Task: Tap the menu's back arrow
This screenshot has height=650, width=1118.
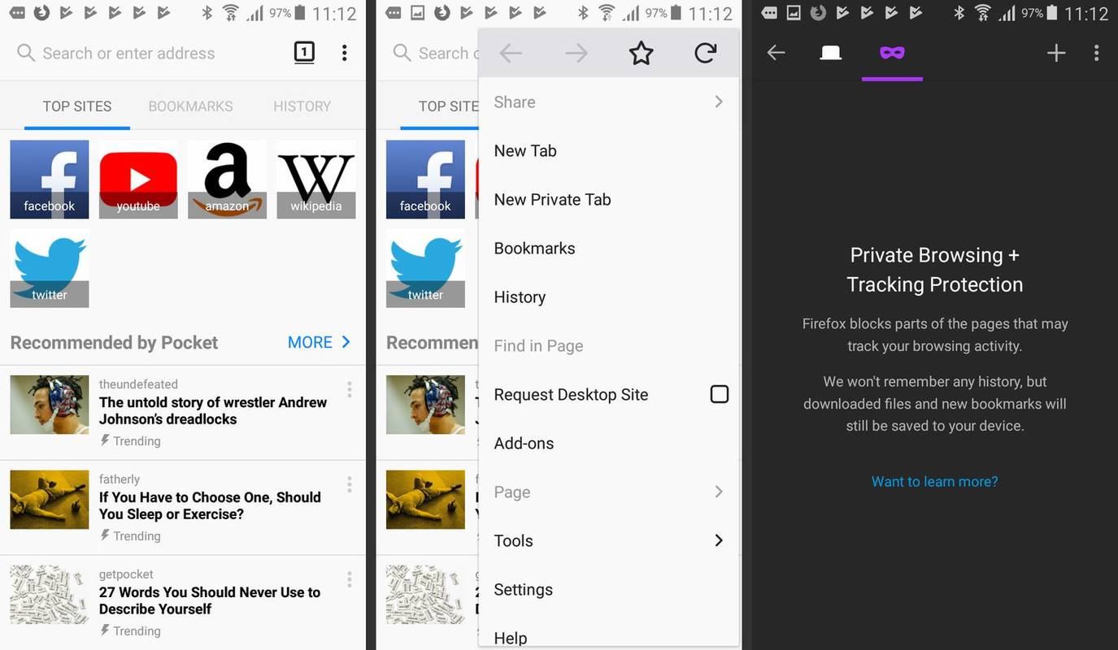Action: (511, 54)
